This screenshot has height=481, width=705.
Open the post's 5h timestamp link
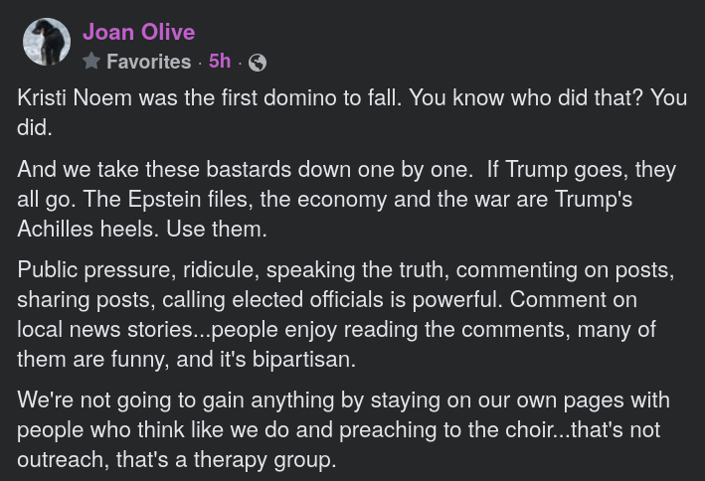(220, 62)
